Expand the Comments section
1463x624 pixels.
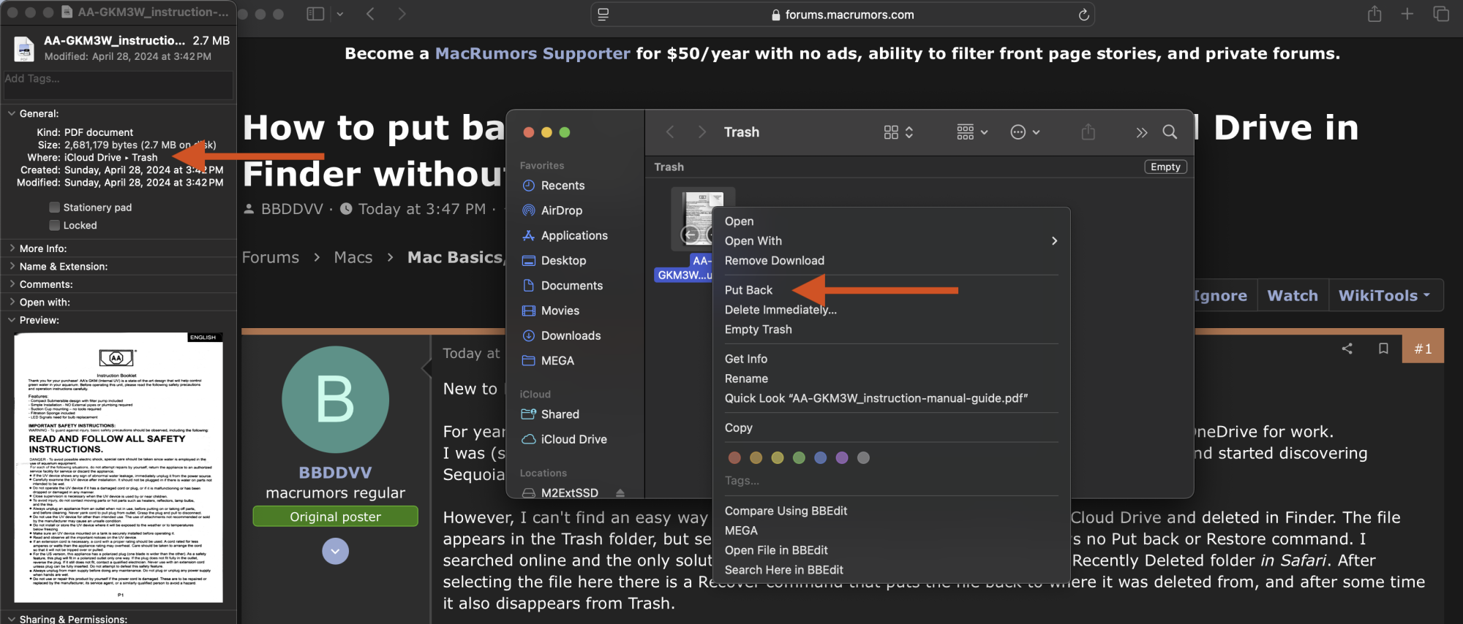pos(12,284)
